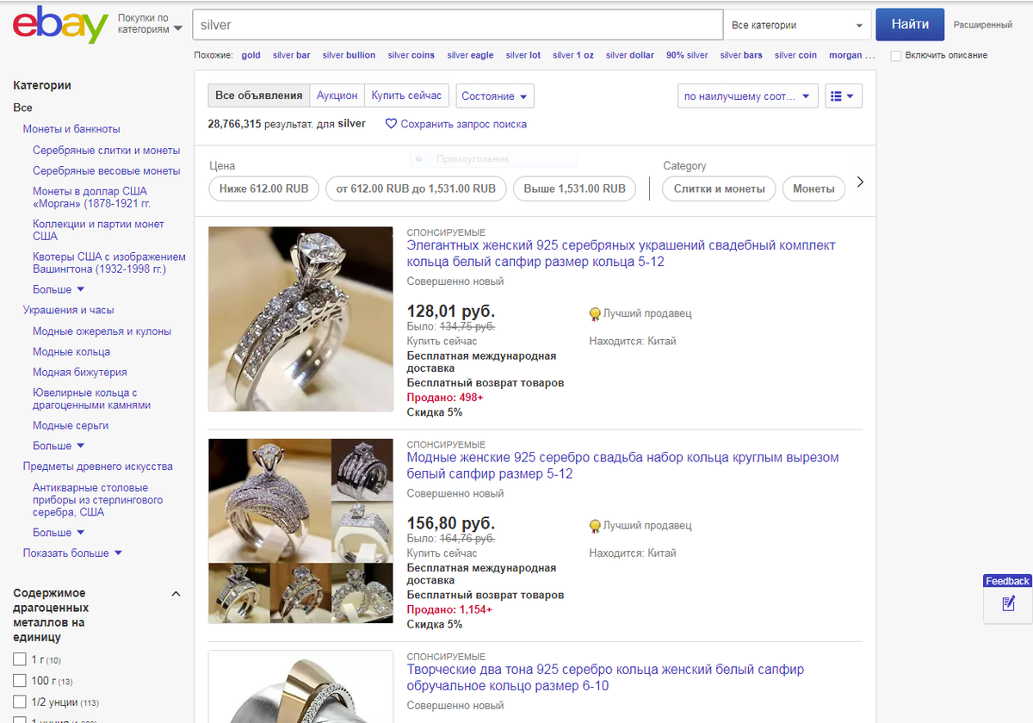This screenshot has height=723, width=1033.
Task: Click the 'Найти' search button
Action: [910, 25]
